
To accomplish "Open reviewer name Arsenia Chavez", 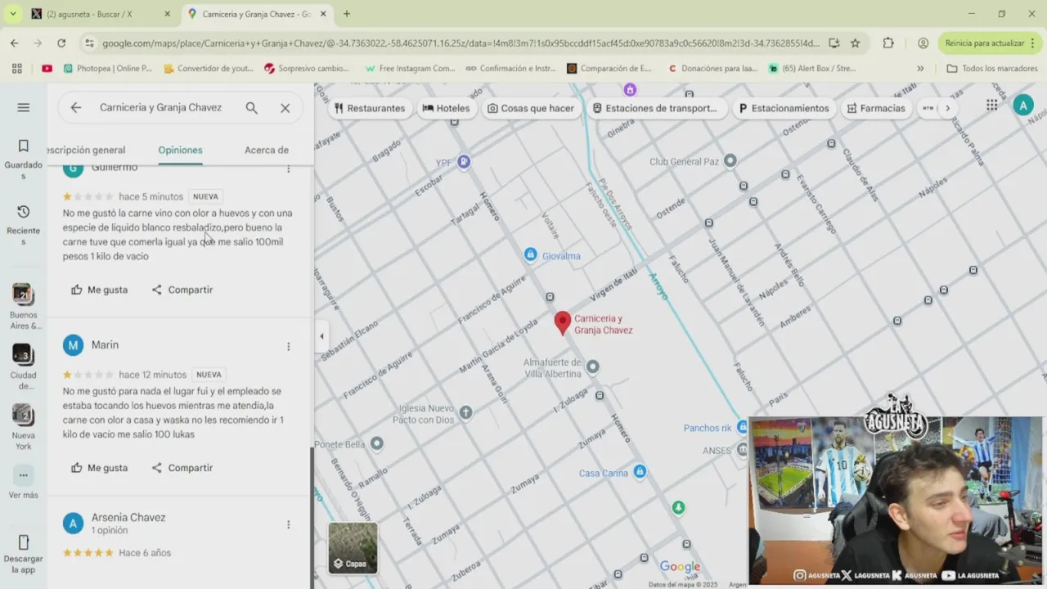I will 128,517.
